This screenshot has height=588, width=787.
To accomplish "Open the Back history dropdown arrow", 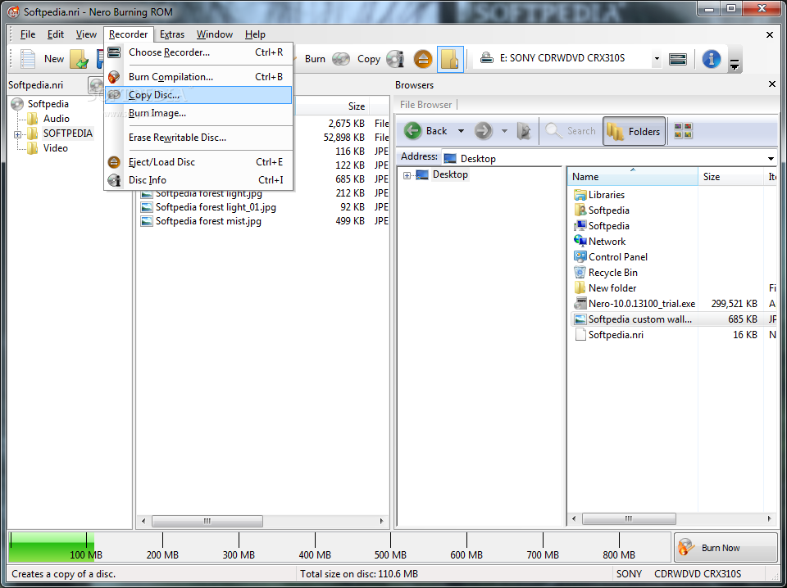I will 461,131.
